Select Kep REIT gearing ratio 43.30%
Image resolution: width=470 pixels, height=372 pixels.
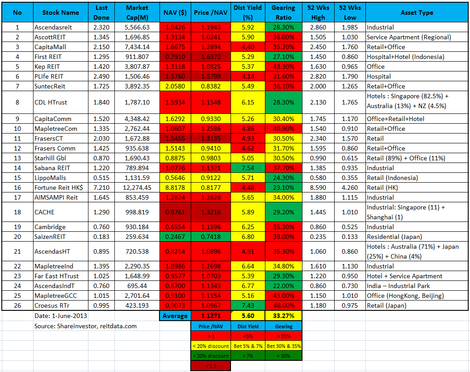284,67
